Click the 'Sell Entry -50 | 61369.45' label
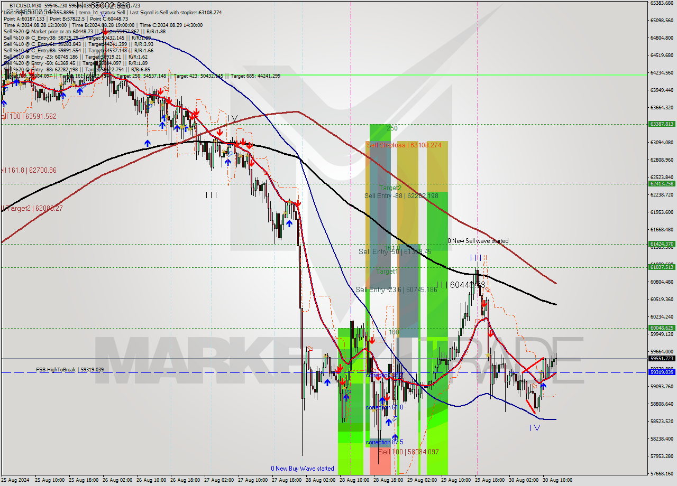This screenshot has width=677, height=486. 395,251
